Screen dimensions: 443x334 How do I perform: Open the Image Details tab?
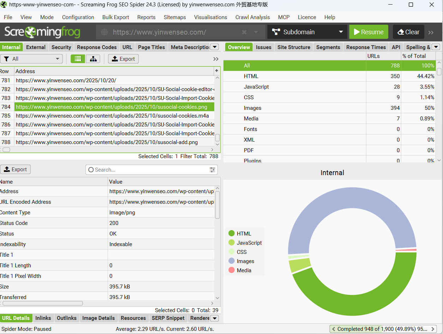[x=98, y=318]
